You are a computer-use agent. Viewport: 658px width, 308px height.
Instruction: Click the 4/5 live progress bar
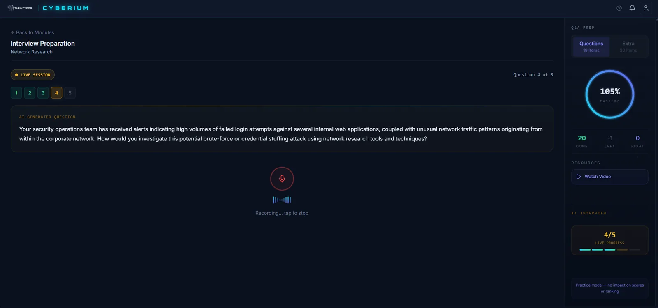610,249
